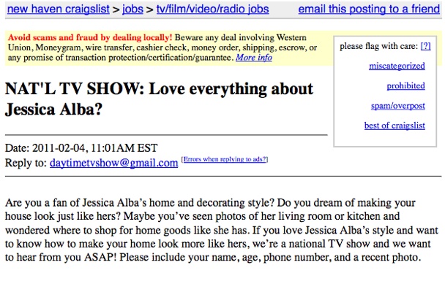Go to the jobs breadcrumb link

coord(132,9)
